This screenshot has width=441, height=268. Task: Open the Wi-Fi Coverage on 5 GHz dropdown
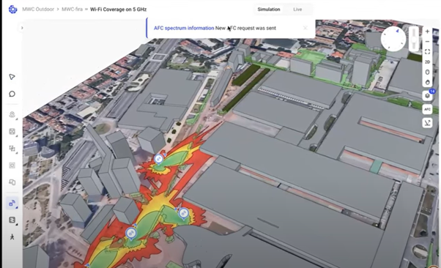[x=118, y=10]
